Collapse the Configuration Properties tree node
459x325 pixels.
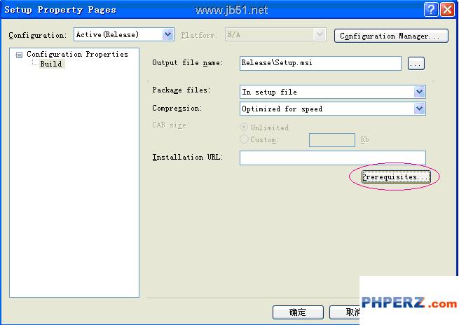[20, 55]
